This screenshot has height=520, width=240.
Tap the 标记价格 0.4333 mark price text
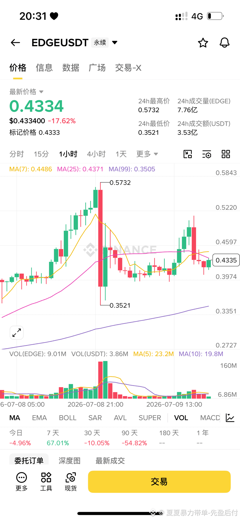coord(34,133)
